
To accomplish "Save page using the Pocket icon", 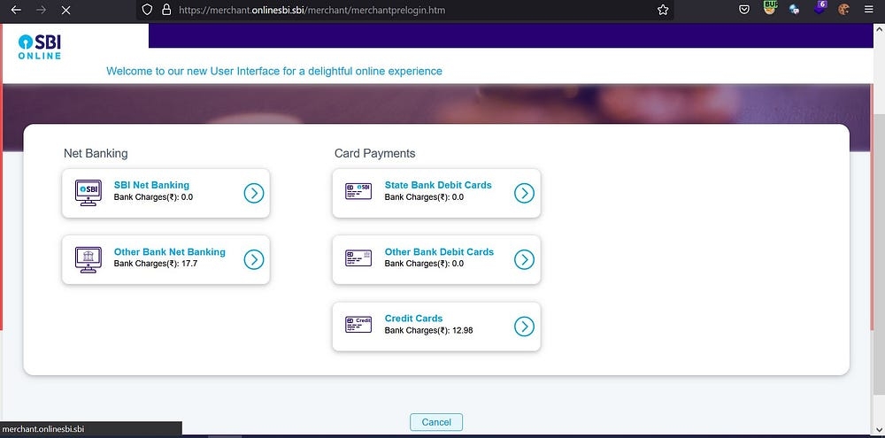I will (x=745, y=10).
